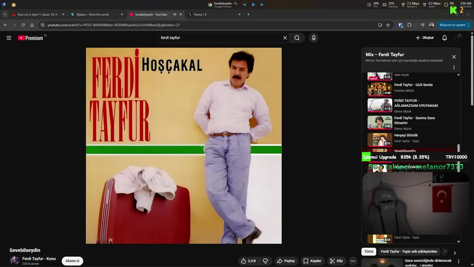Viewport: 474px width, 267px height.
Task: Click the voice search microphone icon
Action: tap(314, 38)
